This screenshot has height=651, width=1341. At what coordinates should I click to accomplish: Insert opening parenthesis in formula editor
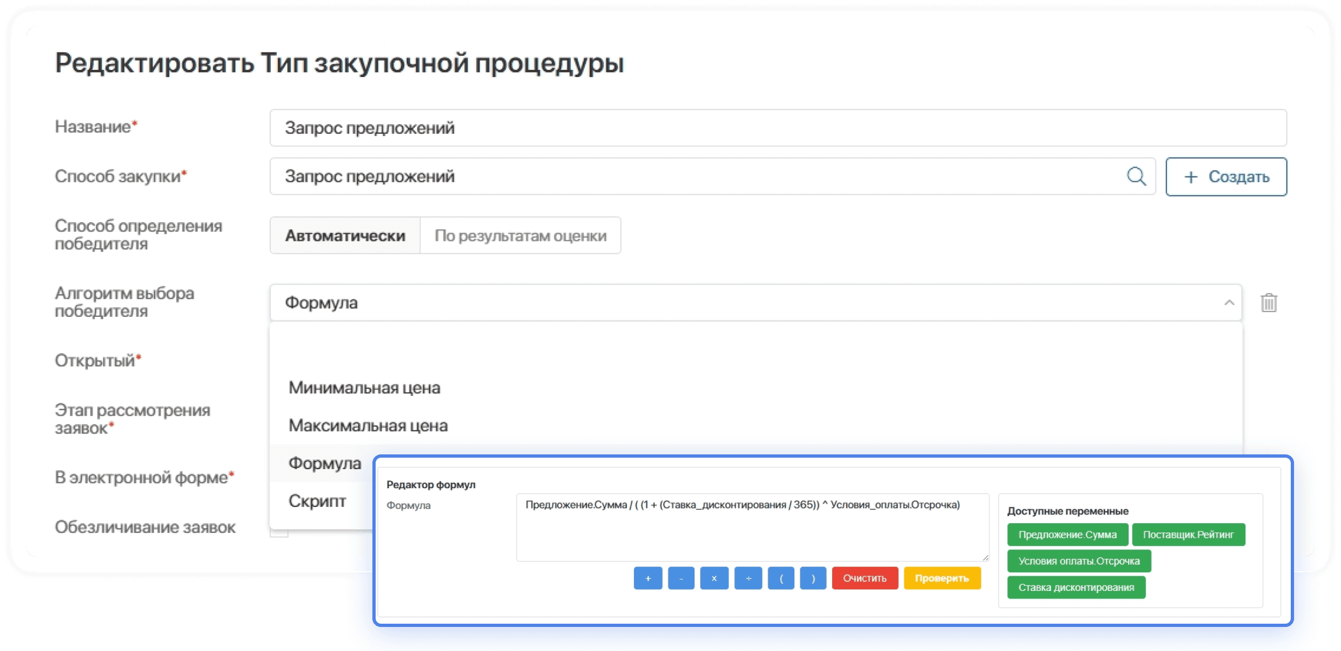781,578
